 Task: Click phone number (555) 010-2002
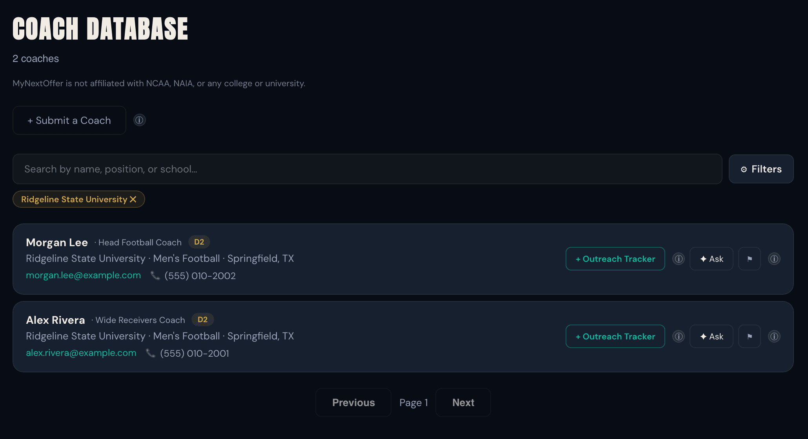coord(200,276)
